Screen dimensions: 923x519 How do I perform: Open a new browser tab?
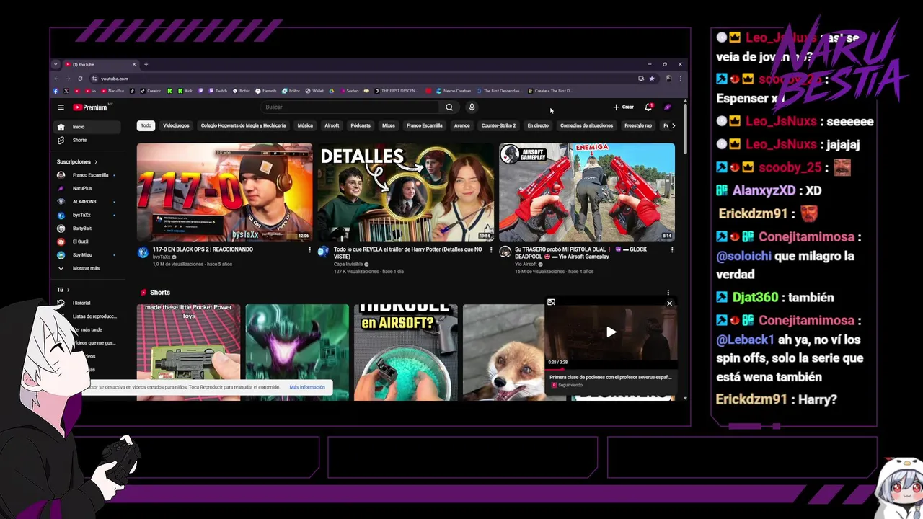[146, 64]
